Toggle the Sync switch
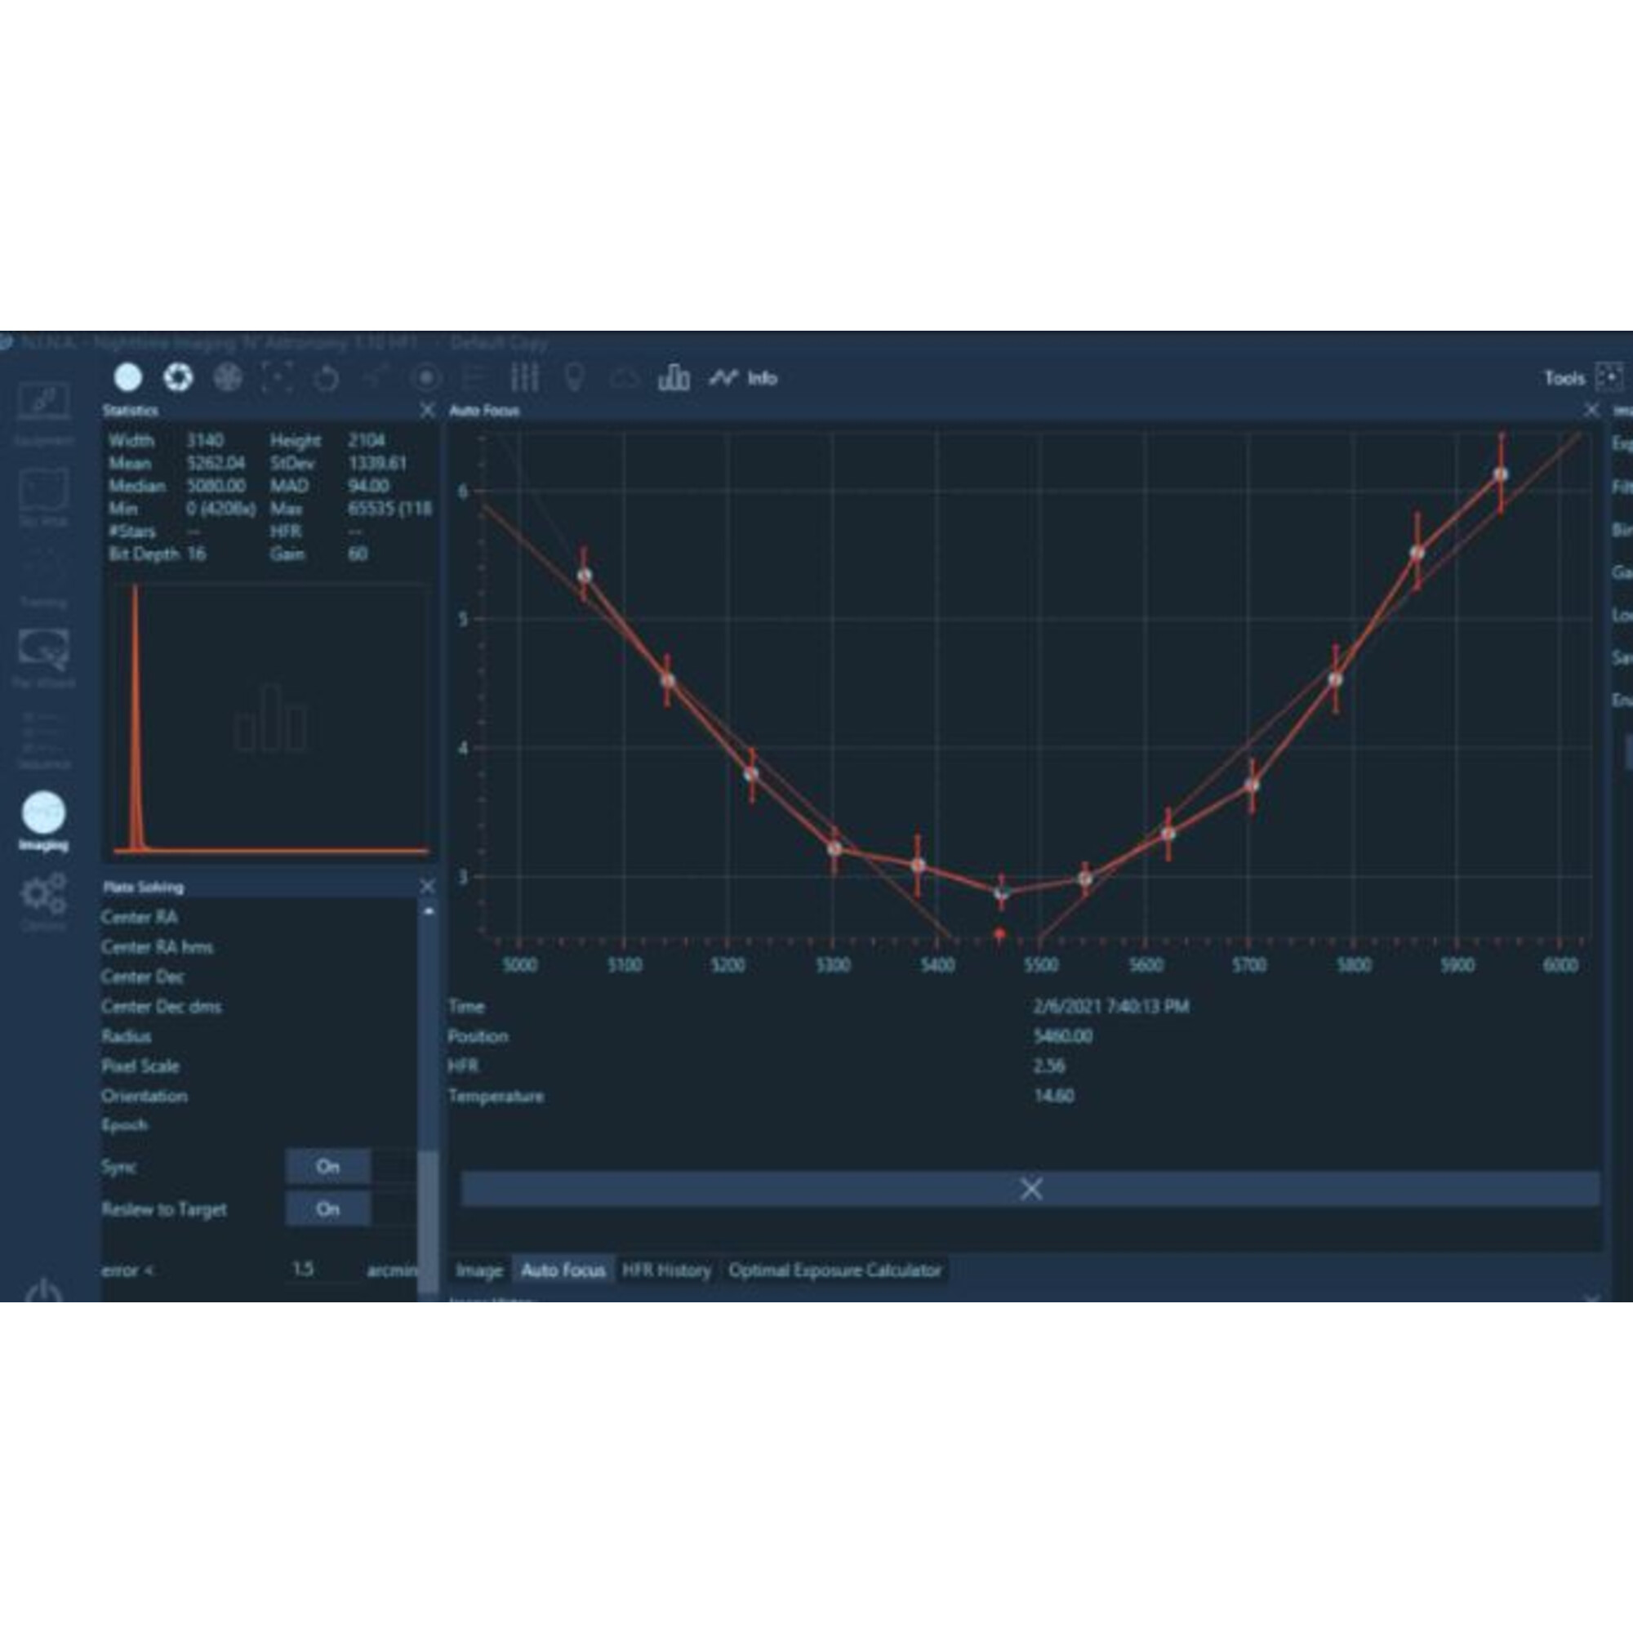 (328, 1167)
